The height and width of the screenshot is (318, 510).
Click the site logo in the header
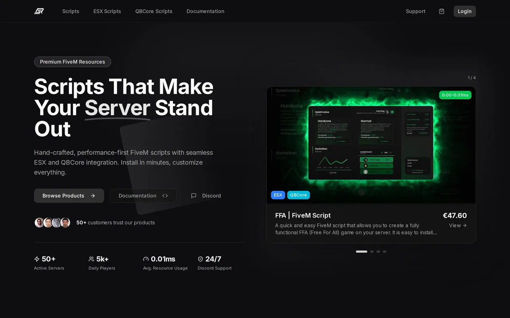pos(39,11)
